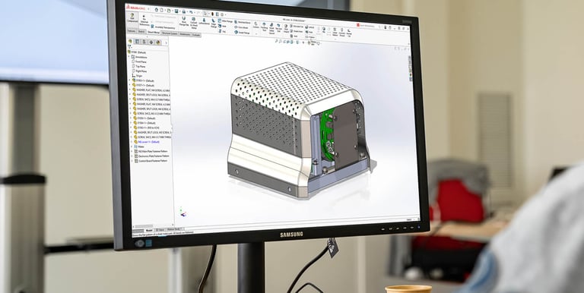Select Right Plane in feature tree
This screenshot has height=293, width=584.
141,71
